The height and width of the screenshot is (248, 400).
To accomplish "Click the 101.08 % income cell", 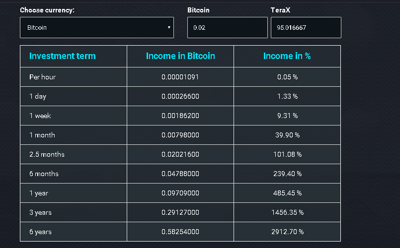I will 288,154.
